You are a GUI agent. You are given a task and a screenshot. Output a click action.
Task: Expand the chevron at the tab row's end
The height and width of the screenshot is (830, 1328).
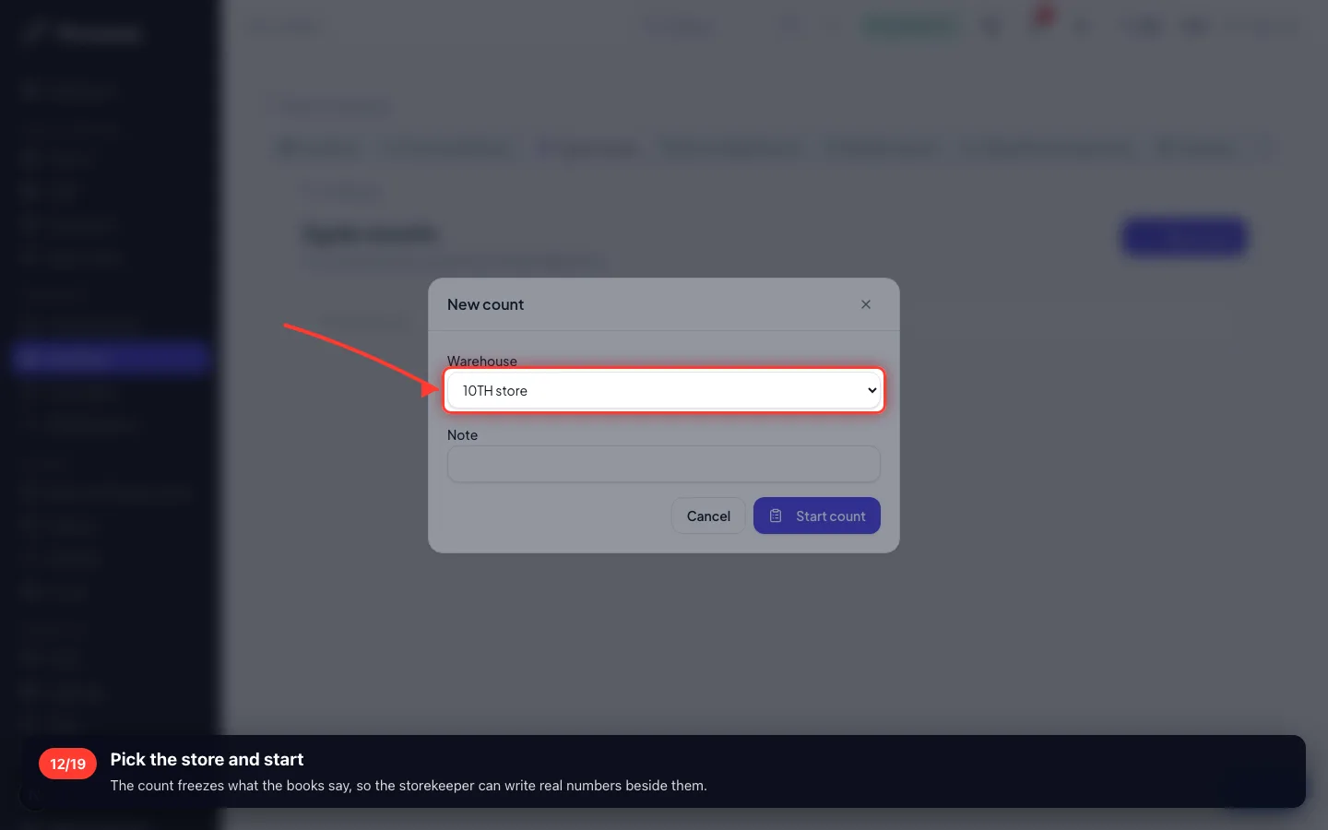pos(1269,148)
